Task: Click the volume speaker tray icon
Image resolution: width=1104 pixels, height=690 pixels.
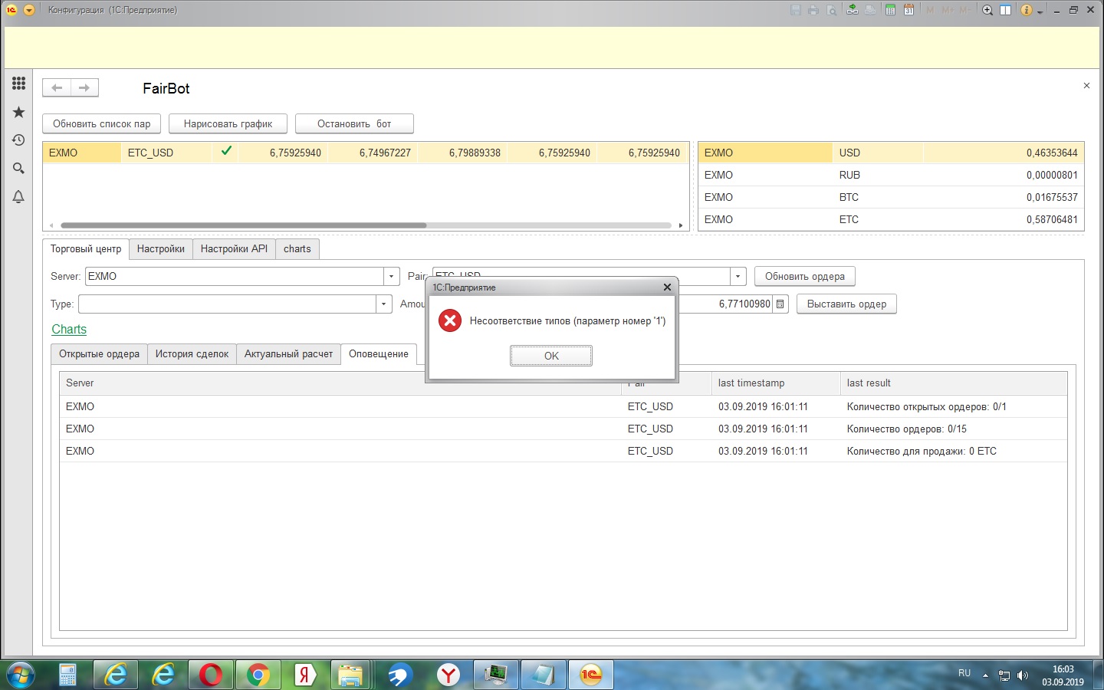Action: click(1023, 675)
